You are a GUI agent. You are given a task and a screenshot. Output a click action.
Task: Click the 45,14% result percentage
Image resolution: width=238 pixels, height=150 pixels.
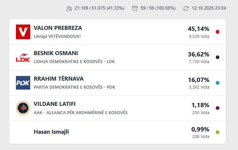[x=198, y=29]
